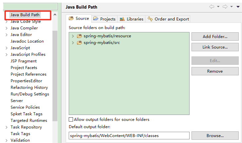Expand the JavaScript Profiles node
This screenshot has width=242, height=143.
point(7,55)
